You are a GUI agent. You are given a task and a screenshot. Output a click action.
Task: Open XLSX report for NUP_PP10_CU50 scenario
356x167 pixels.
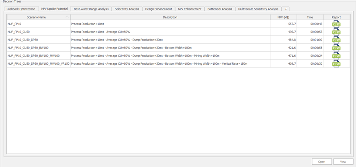point(336,32)
